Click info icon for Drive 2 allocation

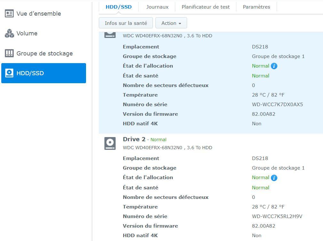274,178
